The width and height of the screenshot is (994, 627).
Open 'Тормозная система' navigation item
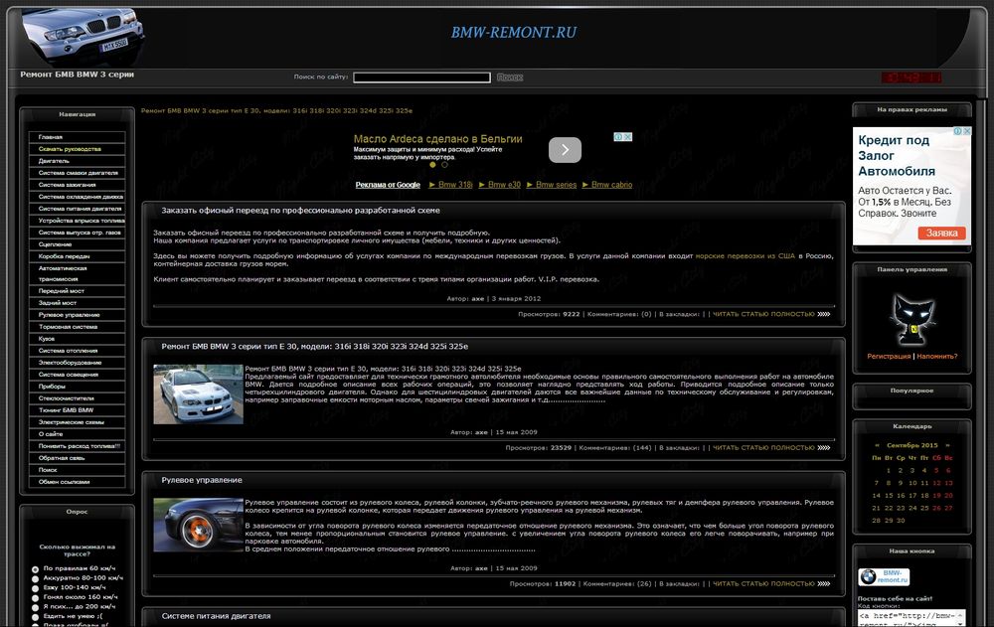77,327
